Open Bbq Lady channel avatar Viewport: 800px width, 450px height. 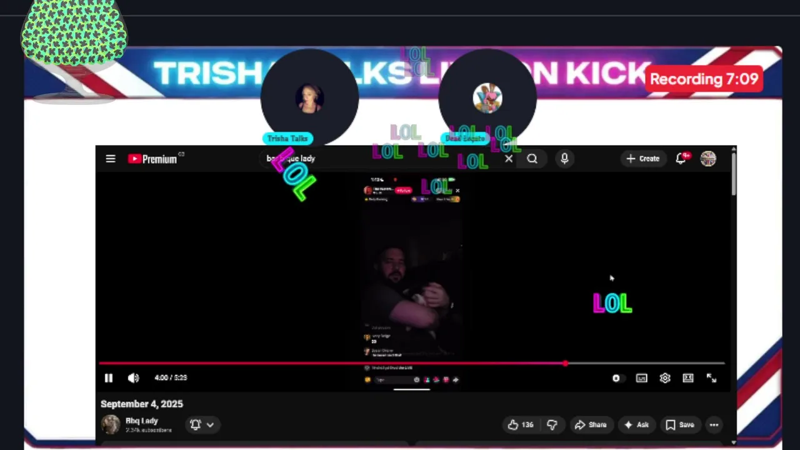[x=111, y=425]
